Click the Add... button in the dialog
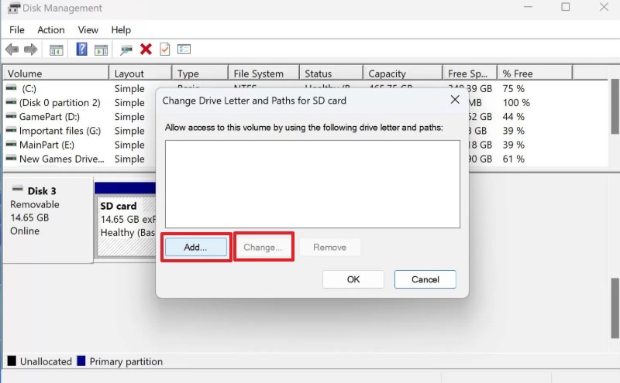This screenshot has width=620, height=383. pos(196,247)
